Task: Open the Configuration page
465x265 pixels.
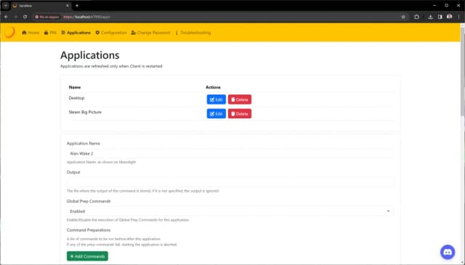Action: (111, 33)
